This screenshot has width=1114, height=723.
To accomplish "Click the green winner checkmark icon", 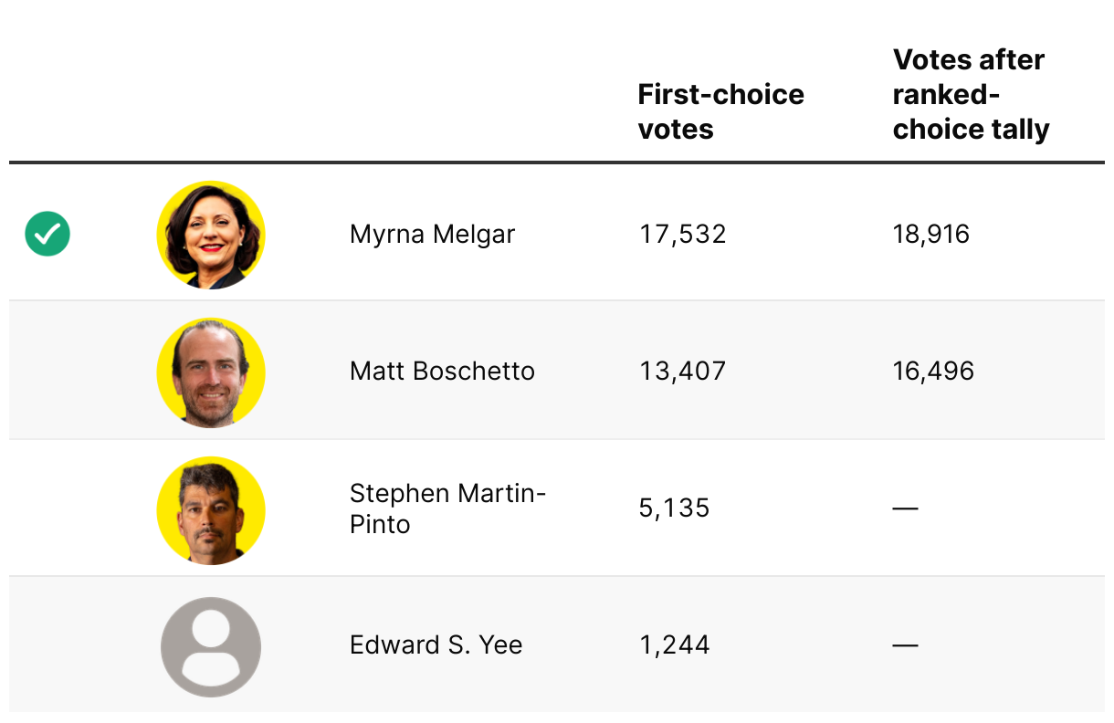I will [47, 234].
